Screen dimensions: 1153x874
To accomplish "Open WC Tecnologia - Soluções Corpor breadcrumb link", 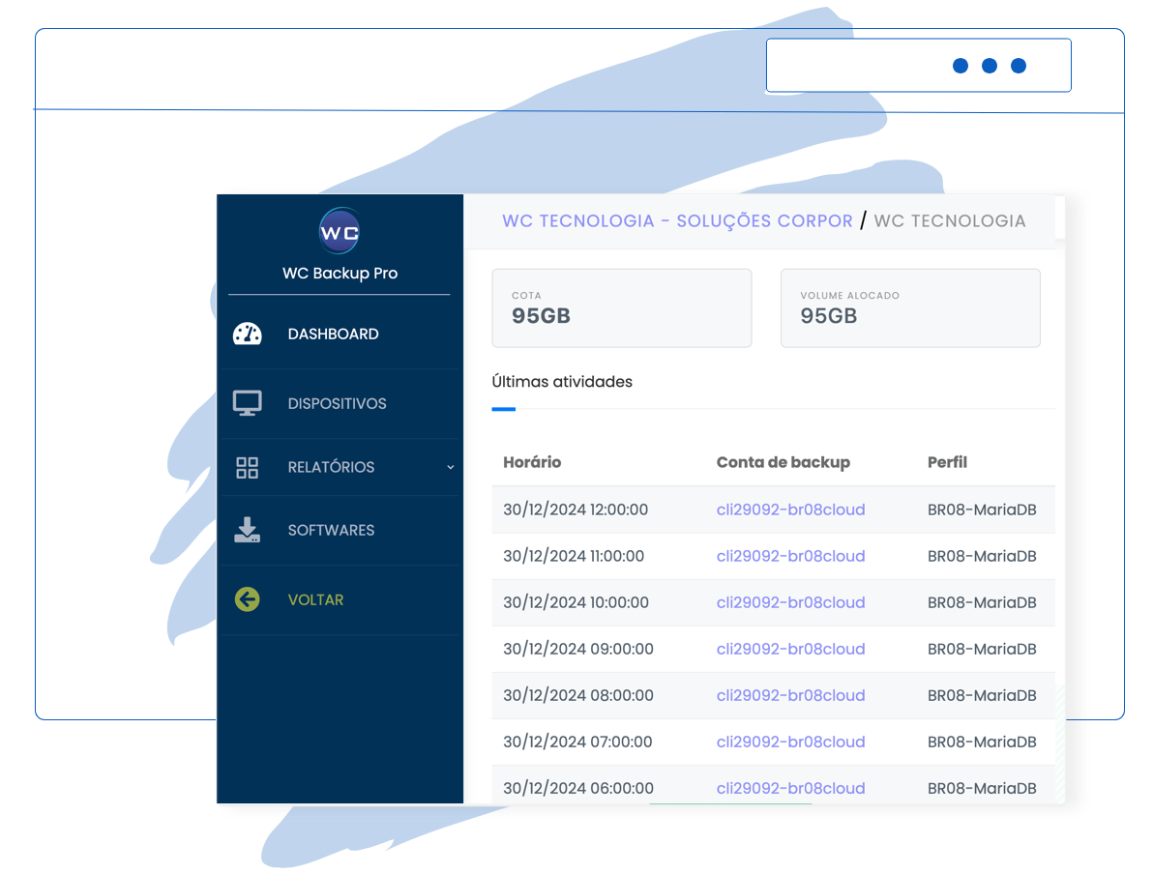I will (677, 221).
